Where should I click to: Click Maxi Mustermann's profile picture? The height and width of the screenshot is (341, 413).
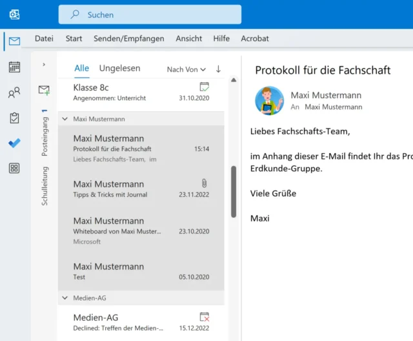tap(269, 100)
